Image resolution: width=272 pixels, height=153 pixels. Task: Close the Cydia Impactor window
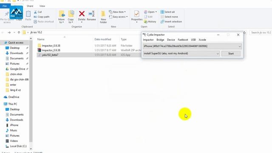[238, 35]
